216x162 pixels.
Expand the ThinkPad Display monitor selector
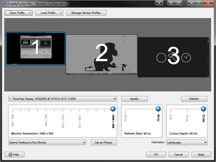tap(63, 99)
